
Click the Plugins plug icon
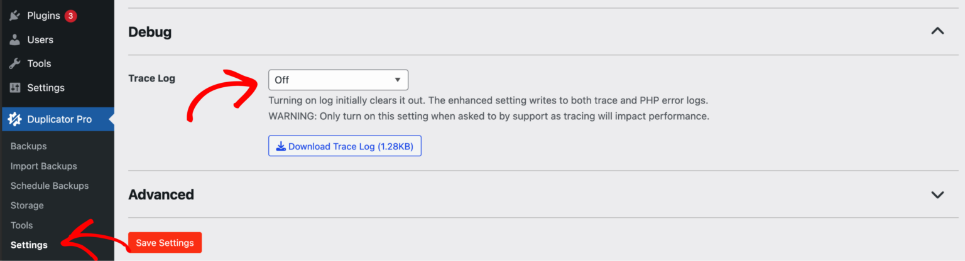tap(15, 16)
